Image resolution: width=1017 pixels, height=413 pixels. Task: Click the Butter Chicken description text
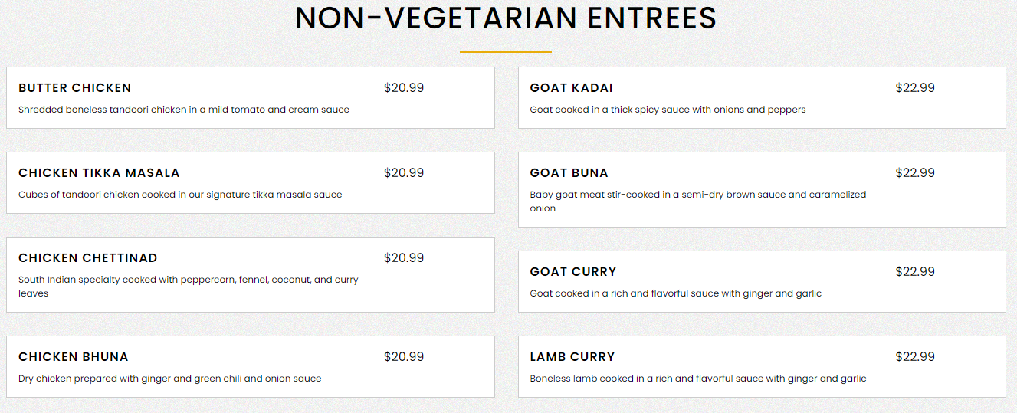pos(184,110)
